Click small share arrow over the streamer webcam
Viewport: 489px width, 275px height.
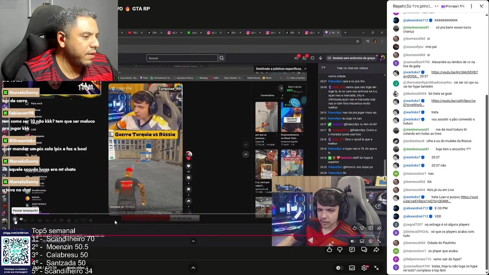tap(379, 228)
